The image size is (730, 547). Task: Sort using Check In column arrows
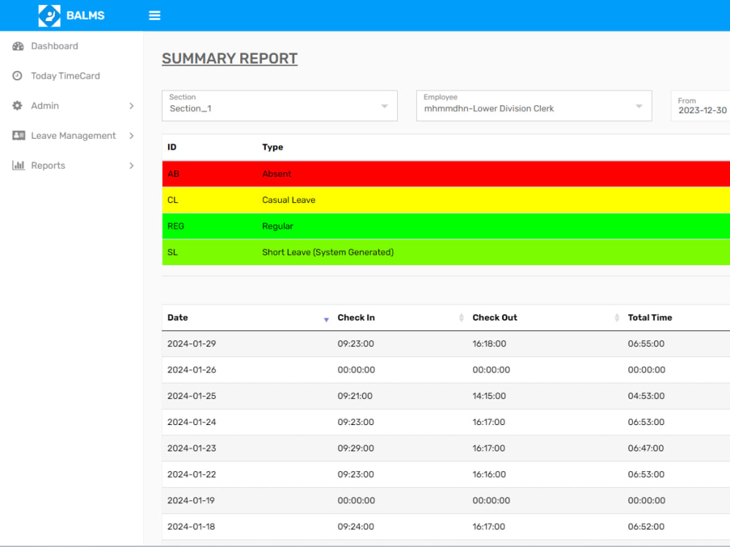[461, 318]
